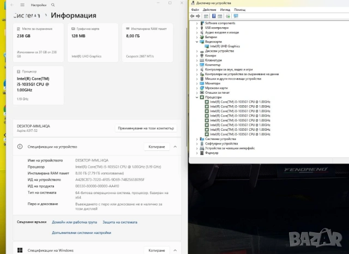Click Копиране for Windows specifications
The height and width of the screenshot is (254, 349).
(157, 250)
